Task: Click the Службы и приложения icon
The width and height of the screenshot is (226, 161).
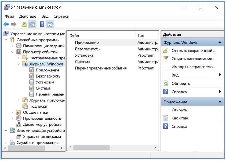Action: pyautogui.click(x=12, y=142)
